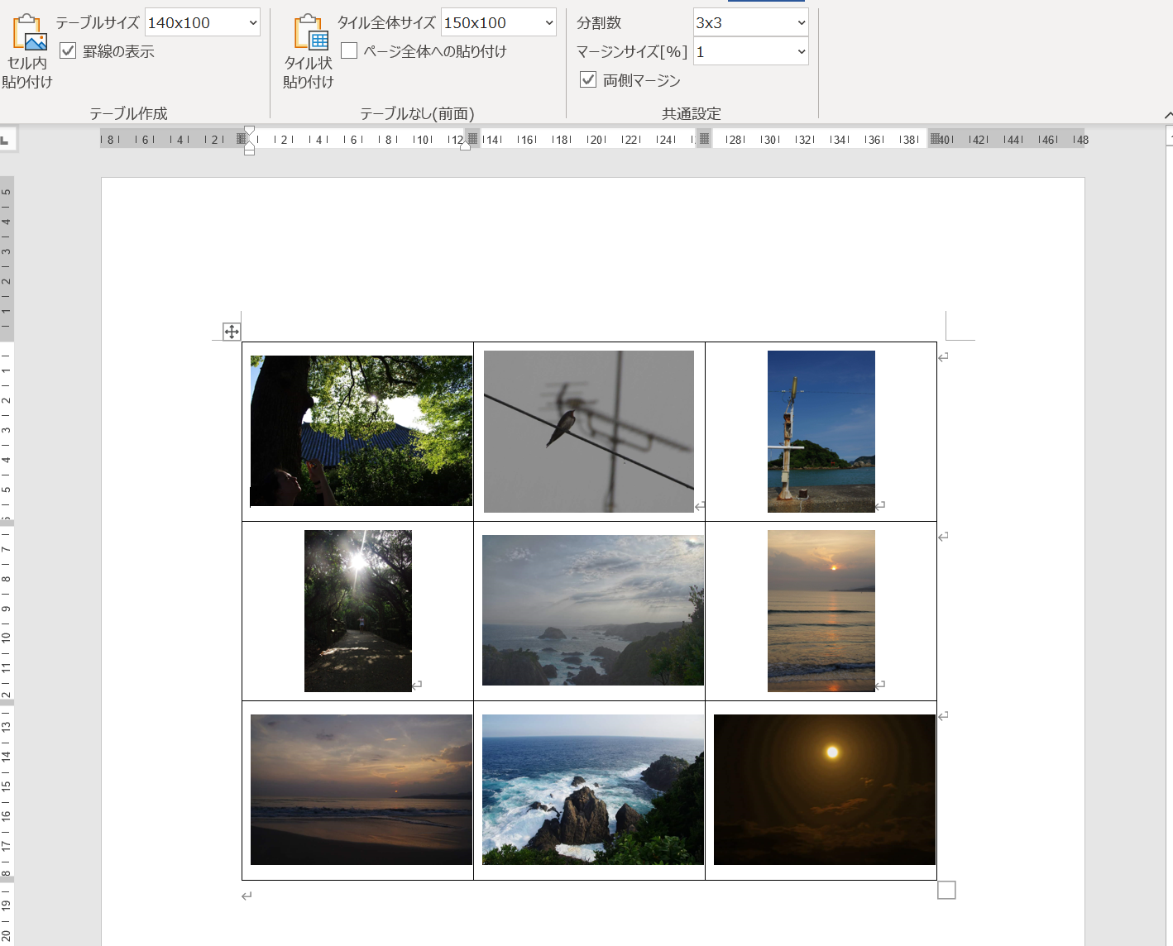The image size is (1173, 946).
Task: Click the テーブルサイズ label text
Action: (x=98, y=23)
